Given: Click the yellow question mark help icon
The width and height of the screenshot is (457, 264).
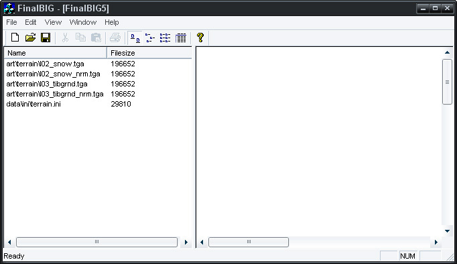Looking at the screenshot, I should click(x=200, y=38).
